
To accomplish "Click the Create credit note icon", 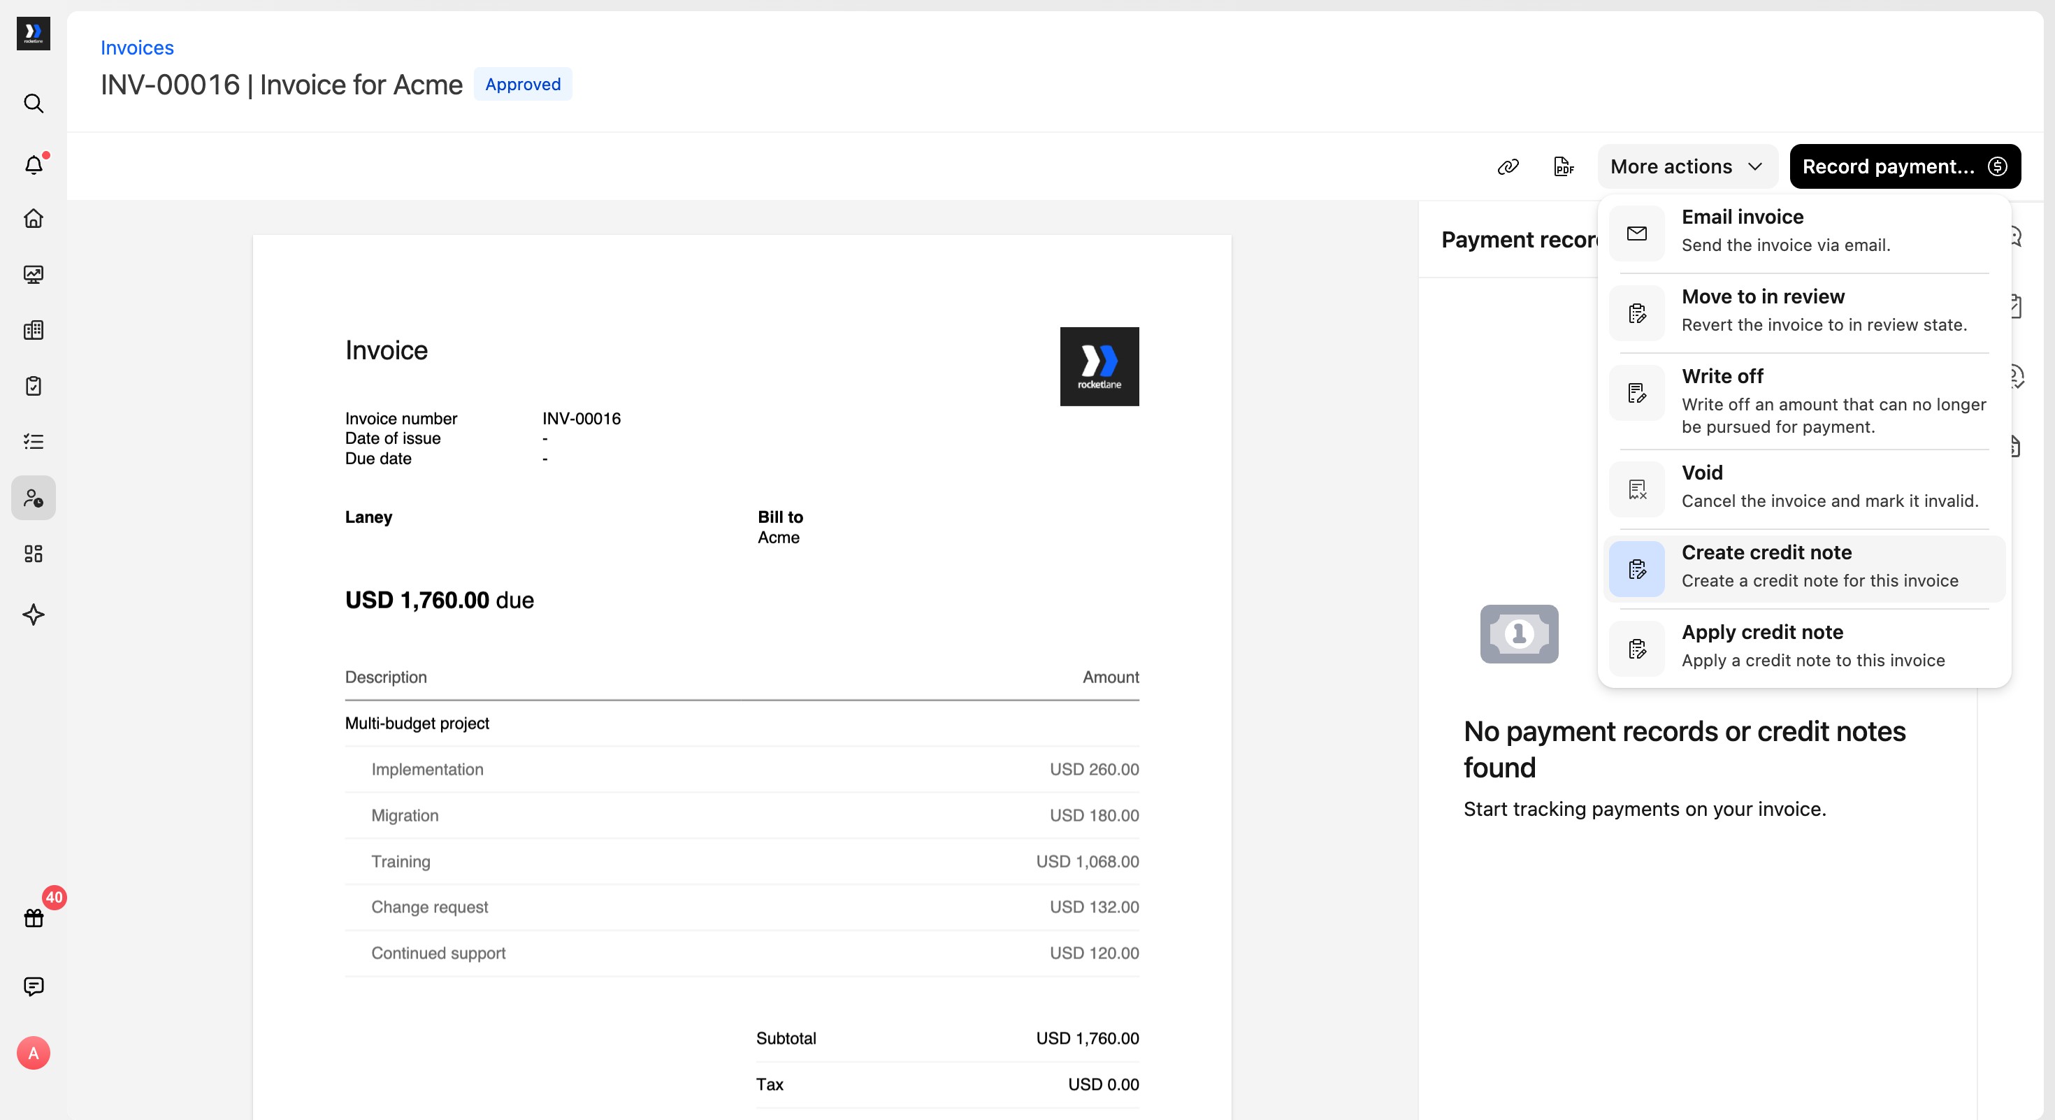I will pyautogui.click(x=1637, y=569).
